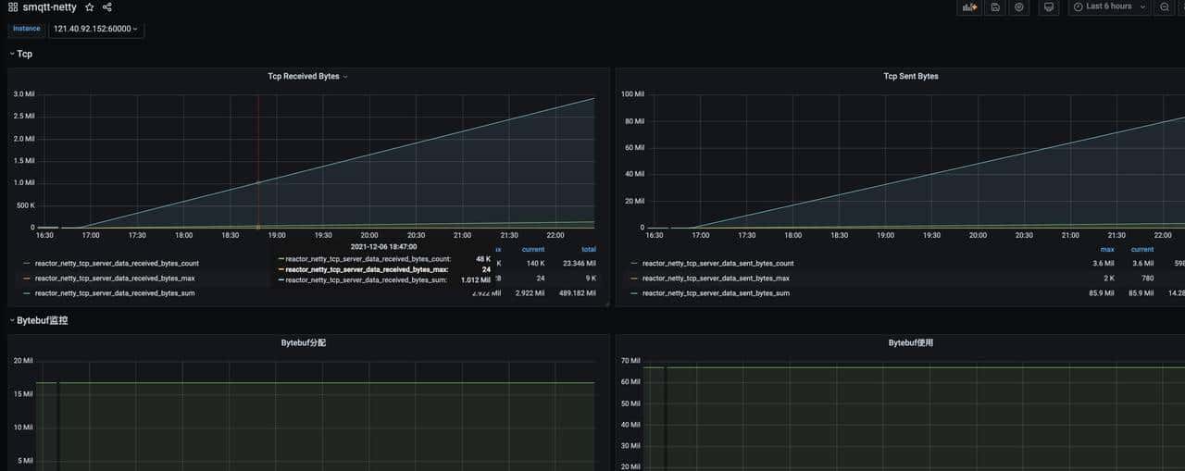Viewport: 1185px width, 471px height.
Task: Click the save dashboard icon
Action: point(995,7)
